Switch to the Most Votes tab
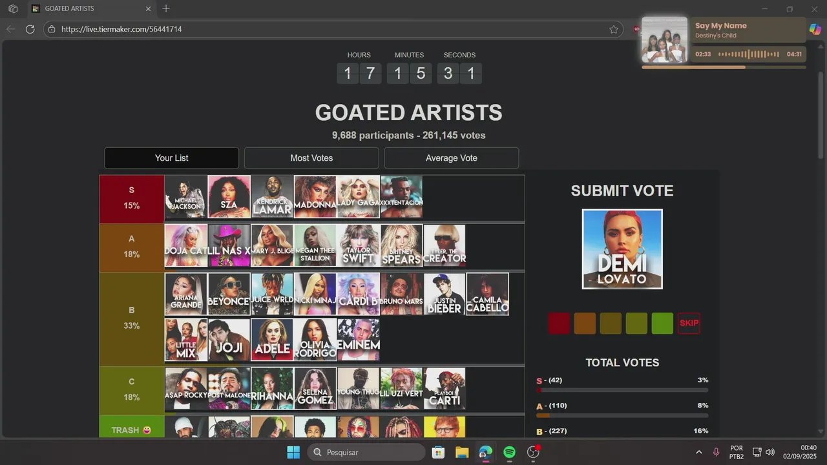 coord(311,158)
